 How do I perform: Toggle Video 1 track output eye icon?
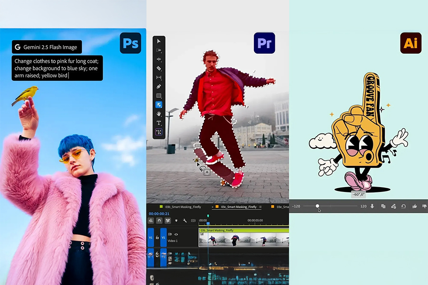(x=176, y=234)
